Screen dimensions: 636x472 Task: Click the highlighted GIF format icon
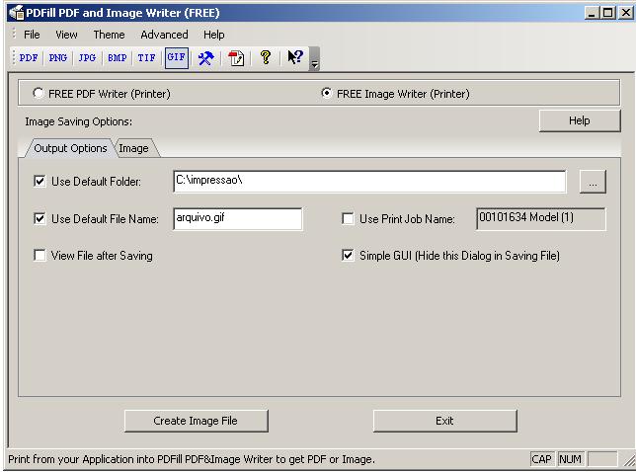(177, 57)
